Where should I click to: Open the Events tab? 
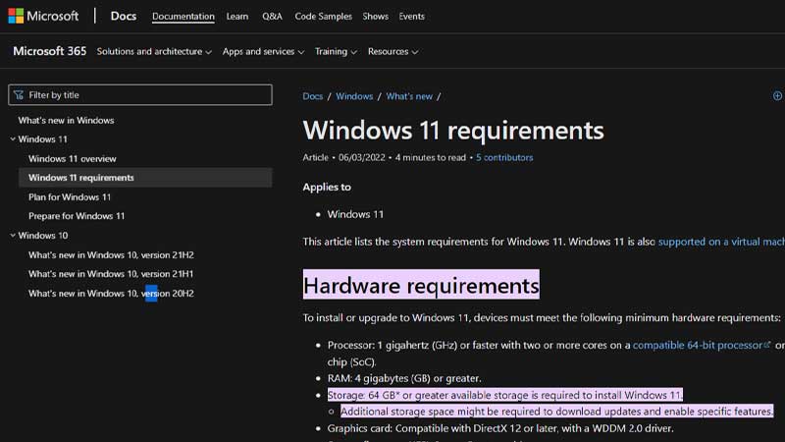point(411,16)
